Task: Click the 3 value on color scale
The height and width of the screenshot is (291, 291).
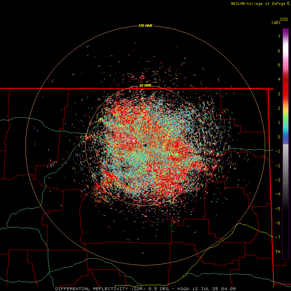Action: [279, 94]
